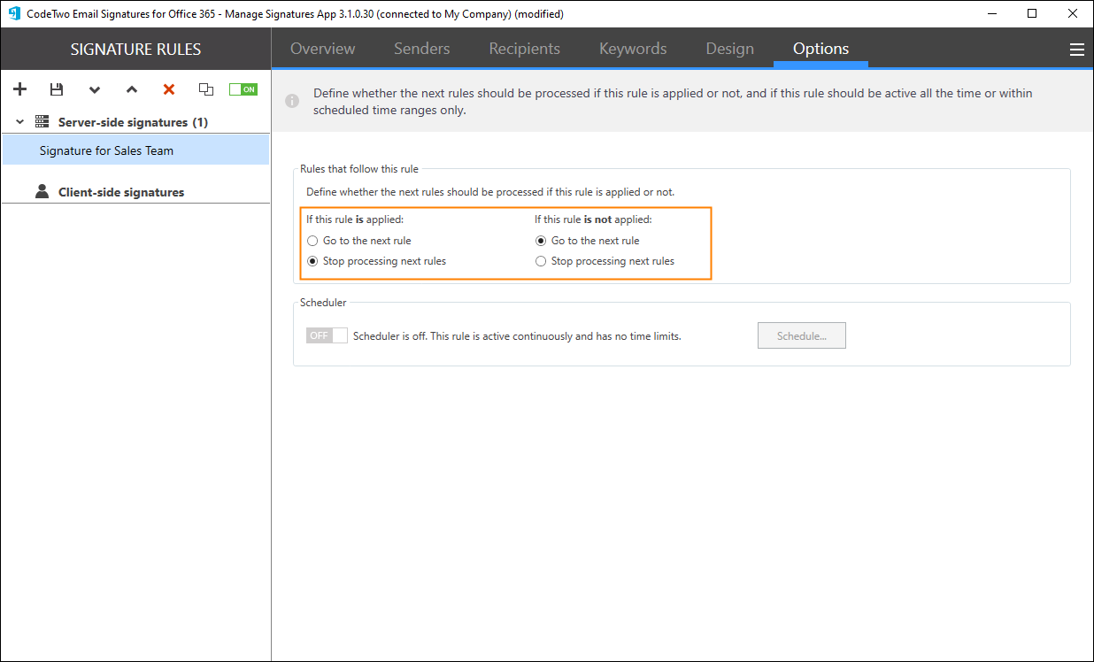Select the Signature for Sales Team rule
This screenshot has height=662, width=1094.
point(106,150)
